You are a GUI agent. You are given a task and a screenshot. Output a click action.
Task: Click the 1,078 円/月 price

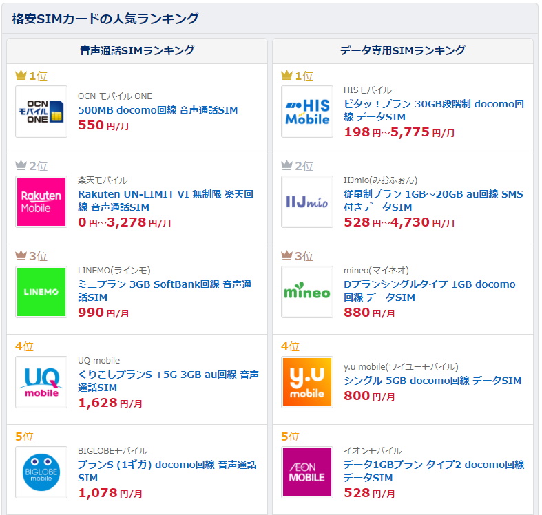[110, 493]
